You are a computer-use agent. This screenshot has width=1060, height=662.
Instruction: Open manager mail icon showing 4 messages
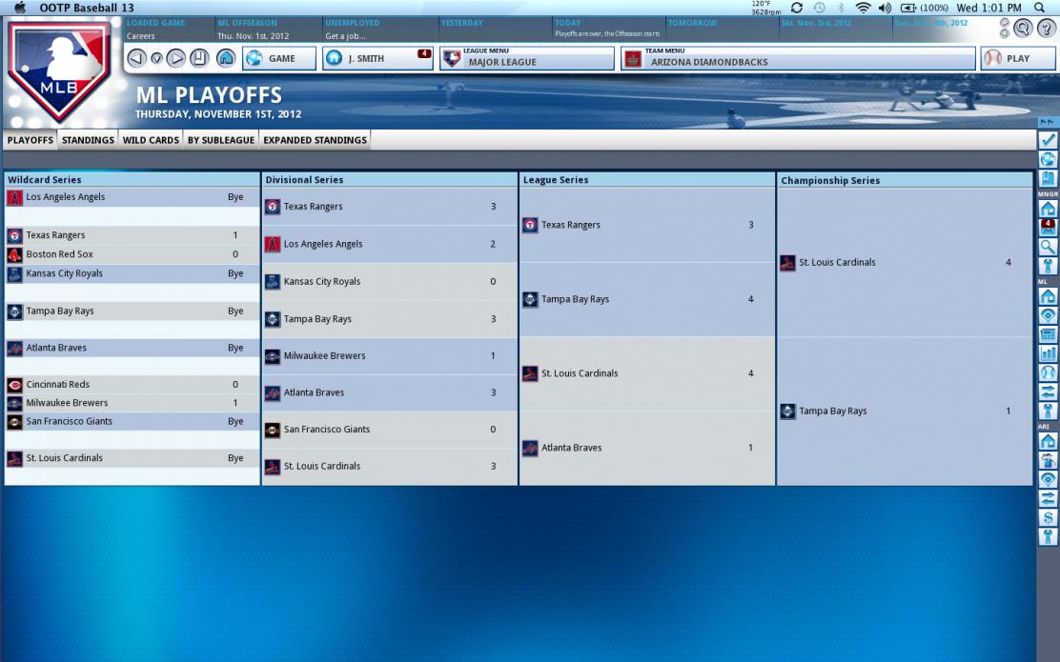[x=1048, y=228]
